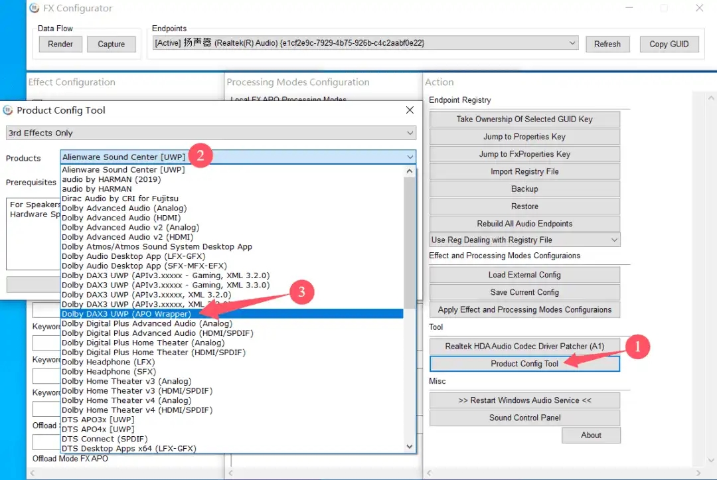Open the 3rd Effects Only dropdown
Screen dimensions: 717x480
[x=211, y=133]
